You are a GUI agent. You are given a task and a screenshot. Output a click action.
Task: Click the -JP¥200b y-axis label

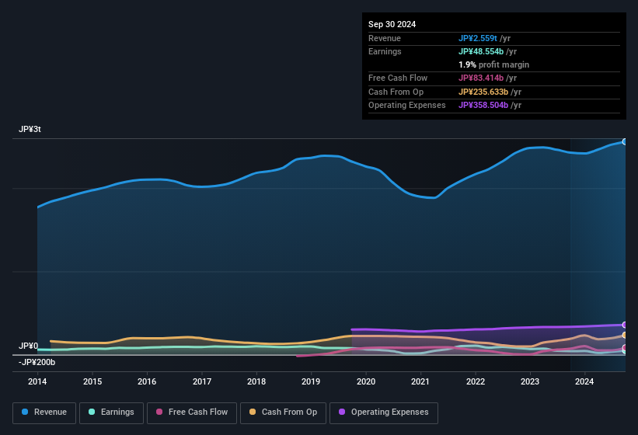point(37,362)
